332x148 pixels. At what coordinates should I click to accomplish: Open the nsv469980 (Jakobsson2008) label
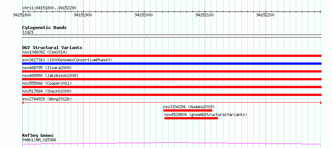point(50,75)
